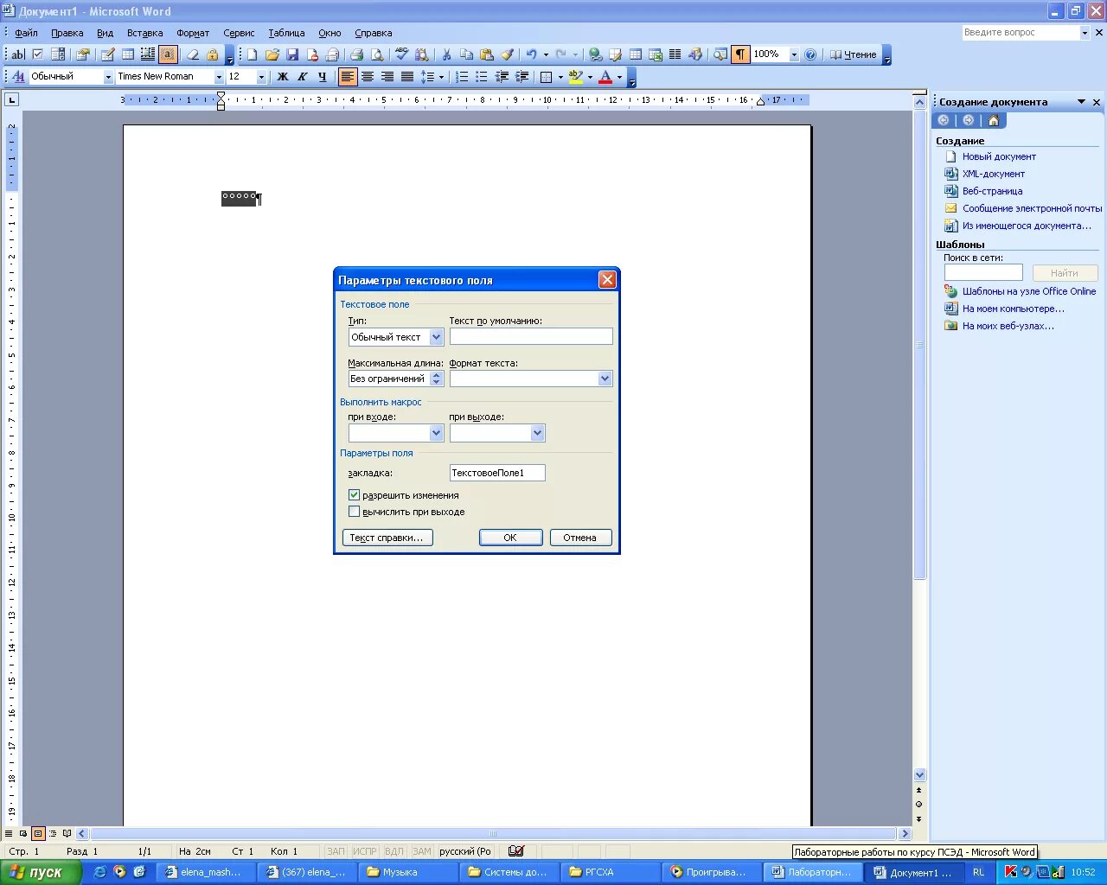Apply numbered list formatting icon
Viewport: 1107px width, 885px height.
pos(462,77)
